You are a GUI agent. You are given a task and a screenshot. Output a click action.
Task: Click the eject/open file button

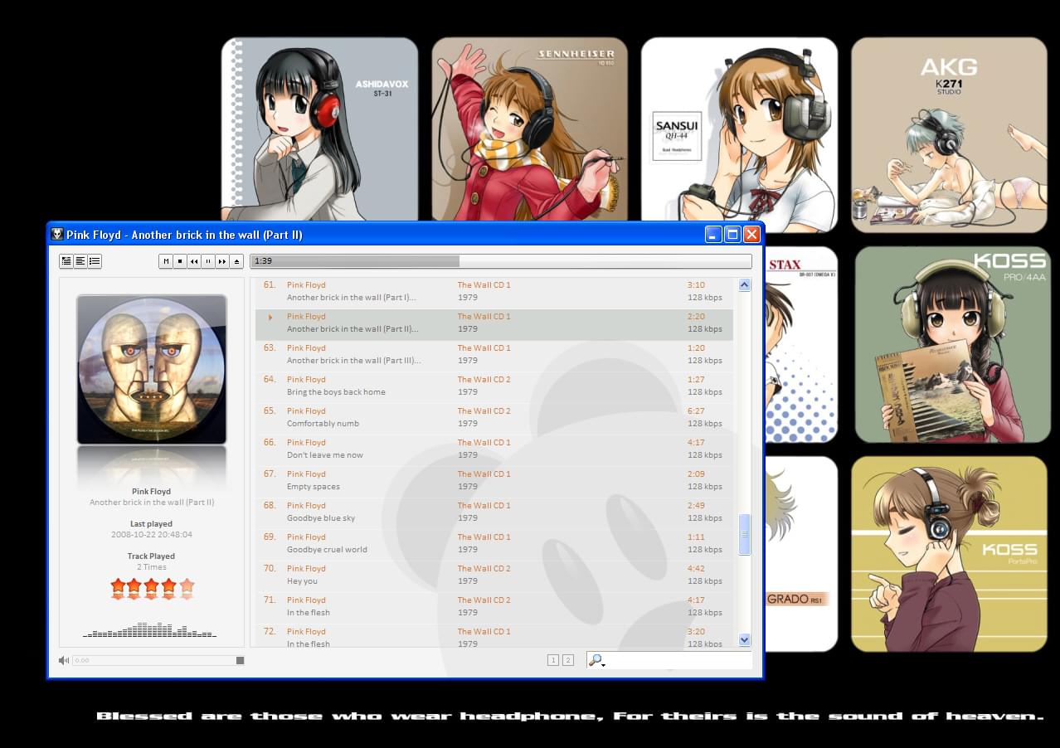point(236,261)
